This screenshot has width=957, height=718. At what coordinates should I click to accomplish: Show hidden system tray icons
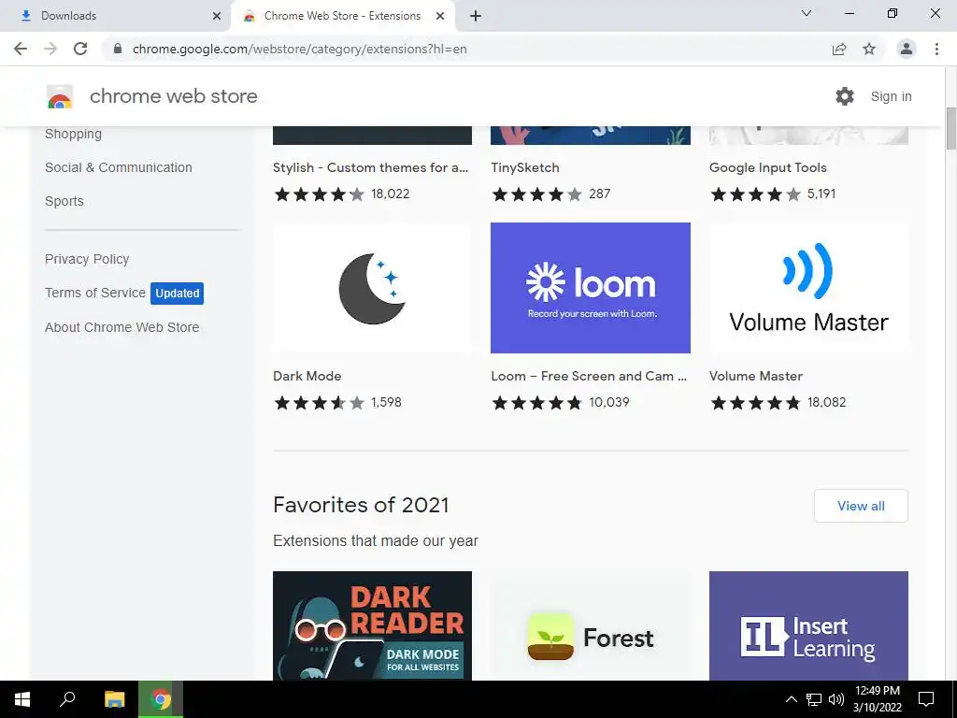point(791,699)
